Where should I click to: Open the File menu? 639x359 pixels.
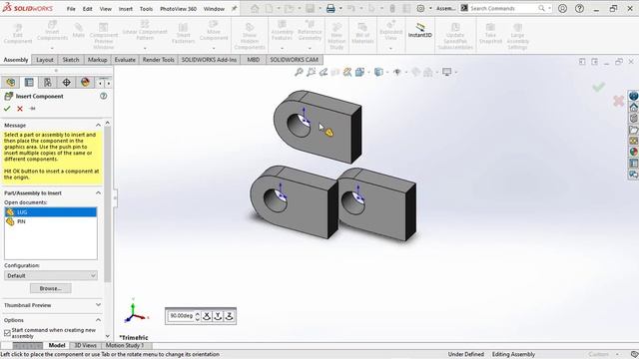click(71, 9)
